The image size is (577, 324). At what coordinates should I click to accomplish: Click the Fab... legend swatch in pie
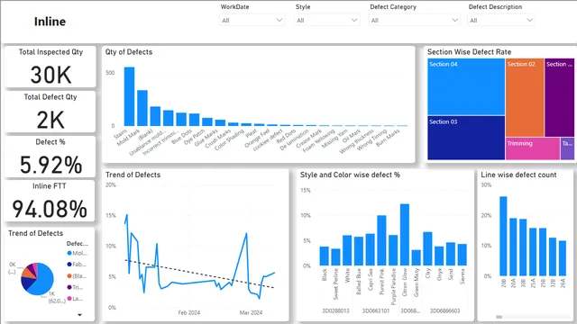click(x=69, y=264)
